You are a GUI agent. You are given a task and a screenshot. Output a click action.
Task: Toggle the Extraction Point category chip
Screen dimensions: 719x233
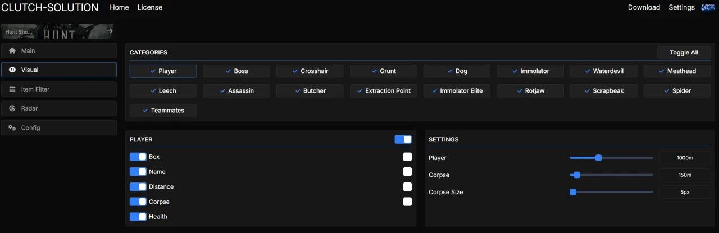(x=384, y=90)
